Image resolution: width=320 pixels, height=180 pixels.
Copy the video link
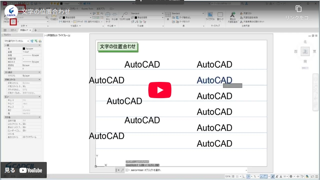coord(298,9)
